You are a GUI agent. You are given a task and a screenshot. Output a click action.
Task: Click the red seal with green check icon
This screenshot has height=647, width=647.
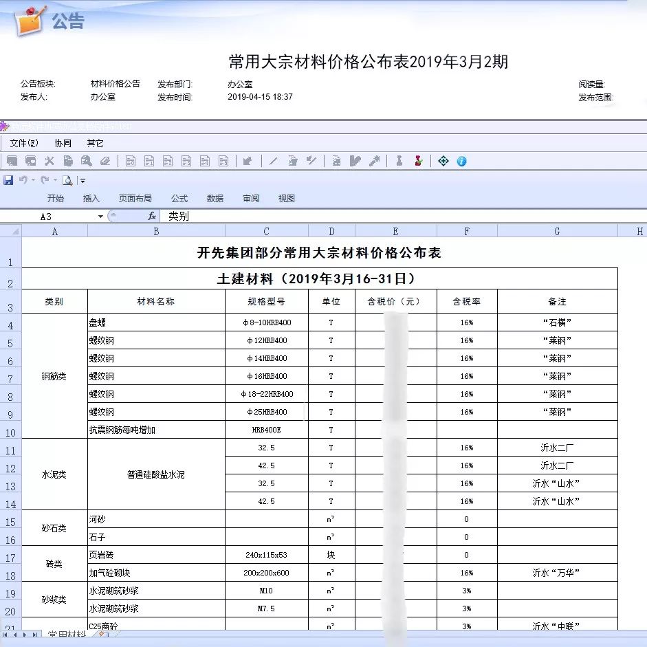(x=419, y=161)
